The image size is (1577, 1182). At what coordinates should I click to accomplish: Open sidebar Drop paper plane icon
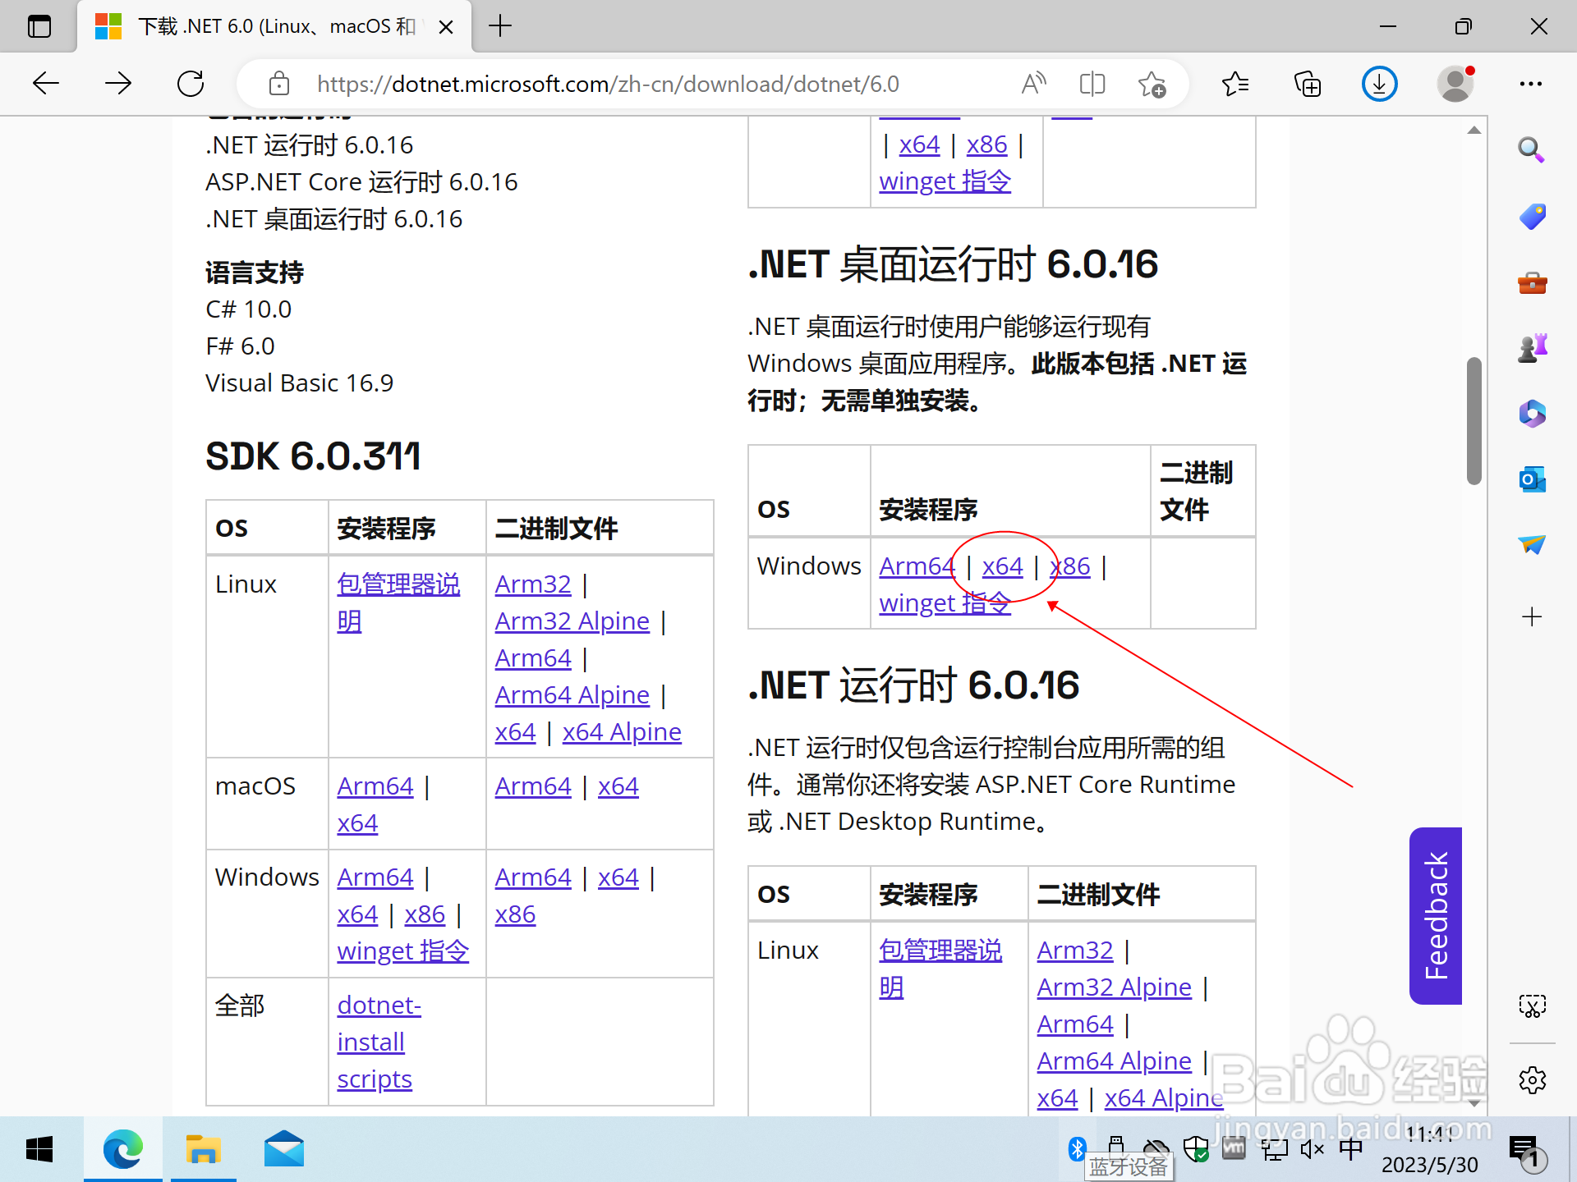point(1532,544)
